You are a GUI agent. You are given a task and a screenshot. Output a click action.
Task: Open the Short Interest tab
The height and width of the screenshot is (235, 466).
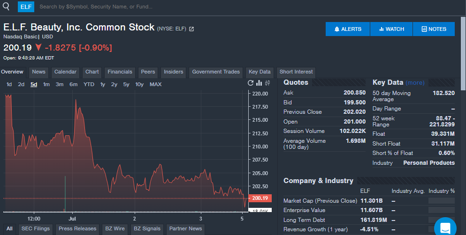[x=296, y=72]
